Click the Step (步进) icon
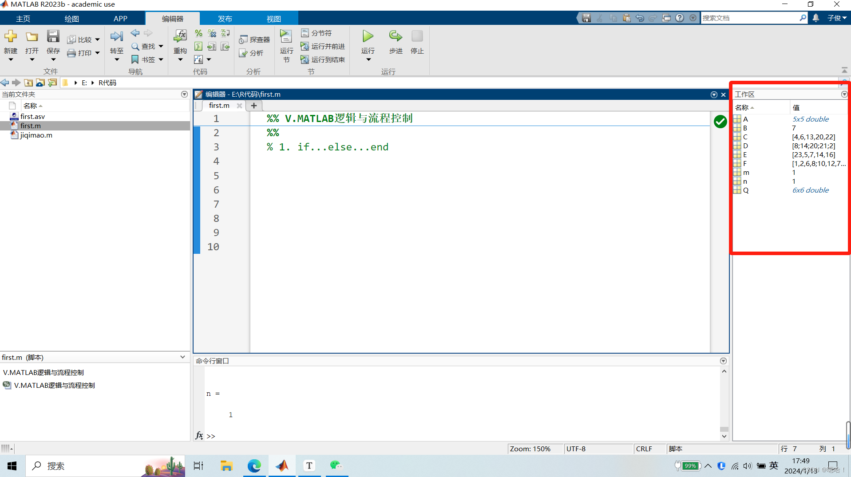The width and height of the screenshot is (851, 477). coord(396,36)
